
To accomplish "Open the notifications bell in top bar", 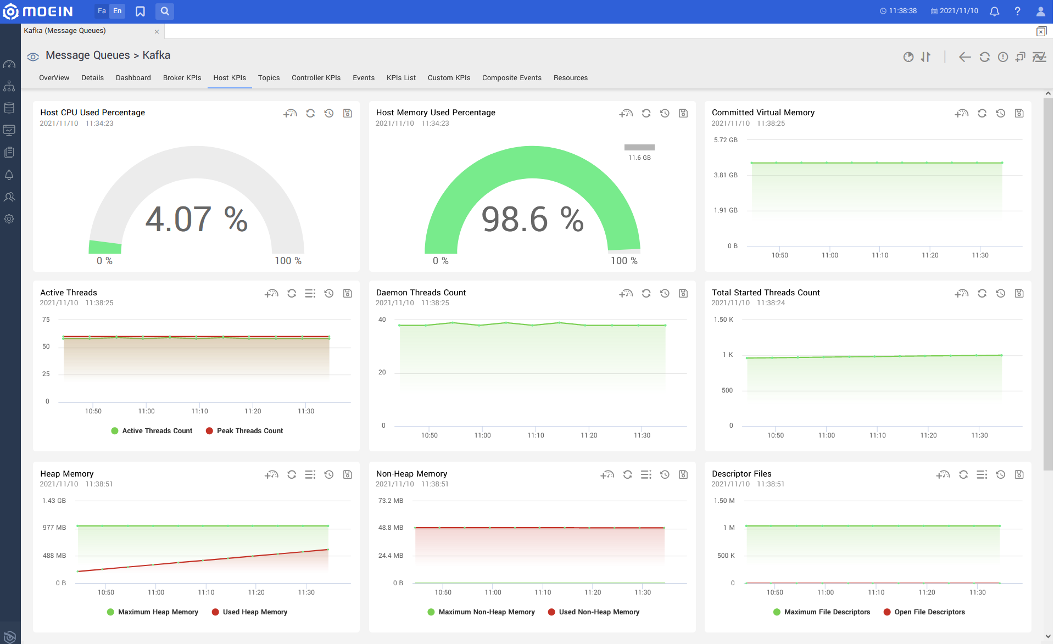I will coord(994,11).
